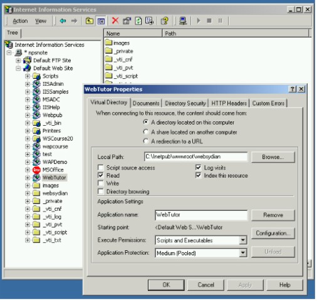The image size is (317, 301).
Task: Select 'A redirection to a URL' option
Action: coord(146,141)
